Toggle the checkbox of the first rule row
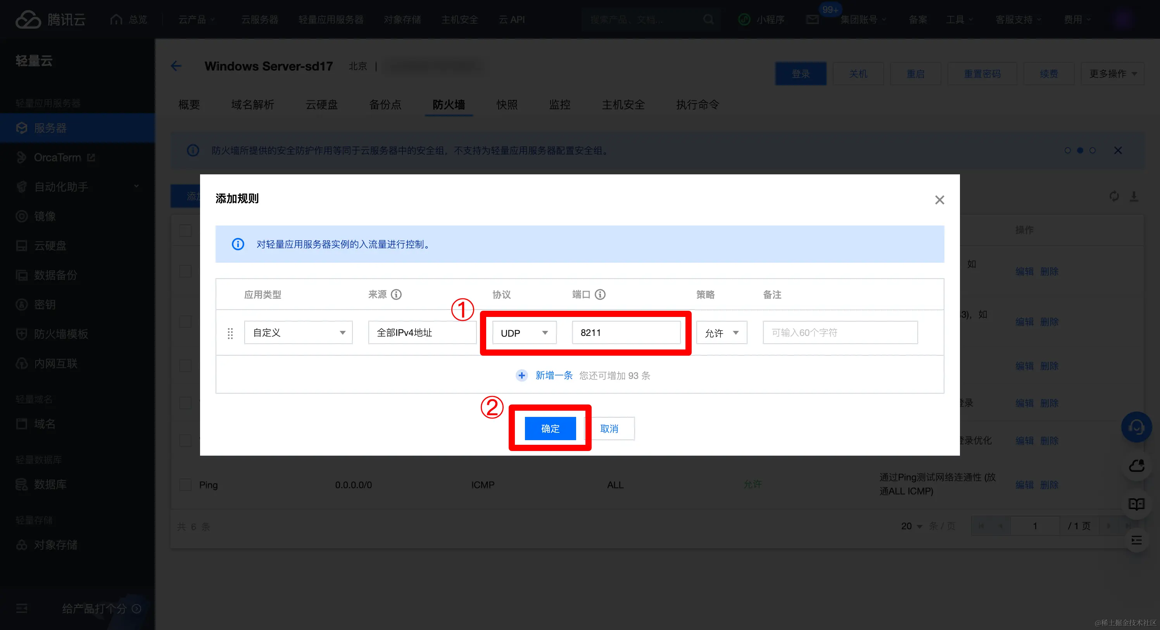The image size is (1160, 630). coord(185,271)
